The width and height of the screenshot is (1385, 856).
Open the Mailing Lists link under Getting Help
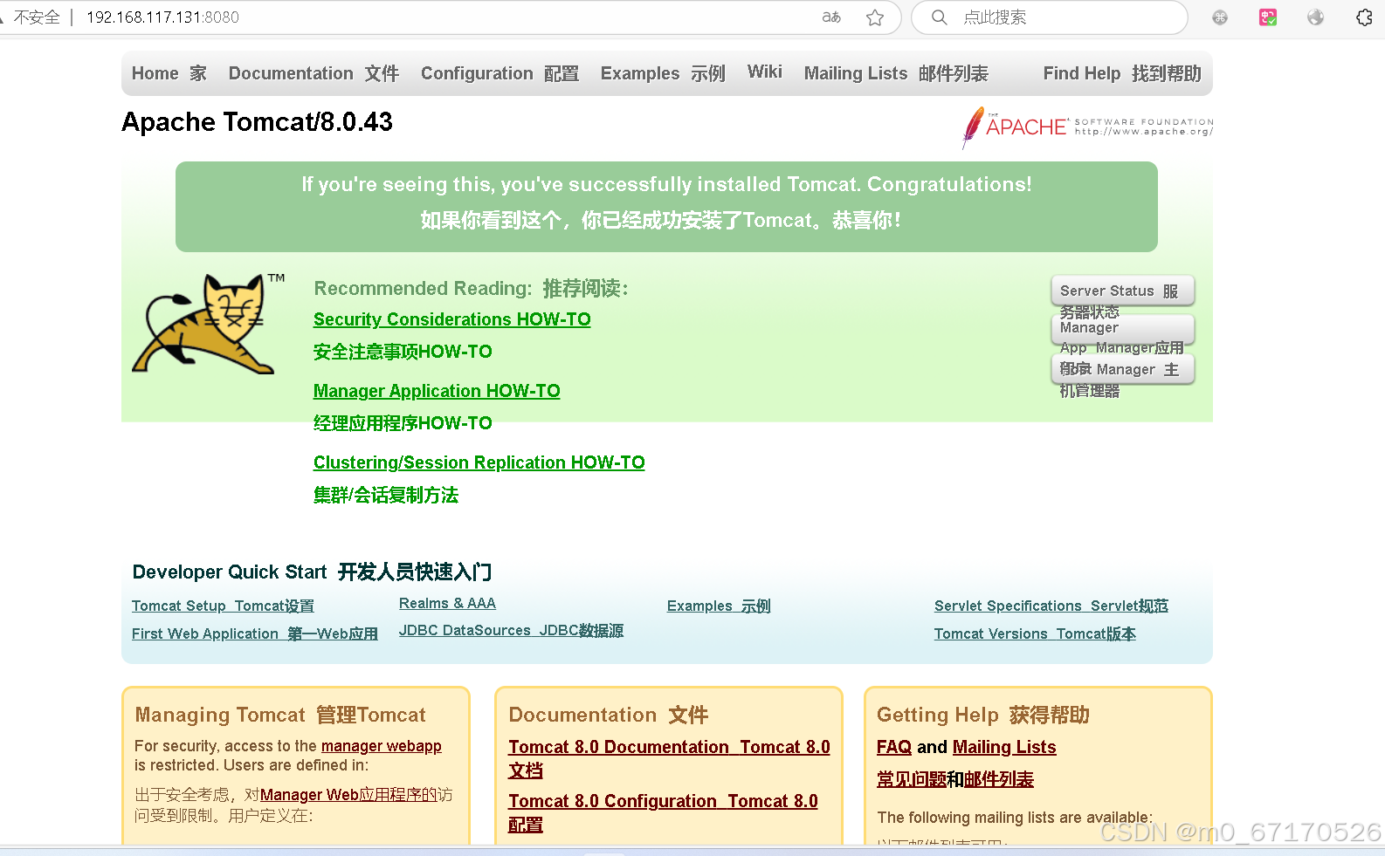click(1004, 747)
